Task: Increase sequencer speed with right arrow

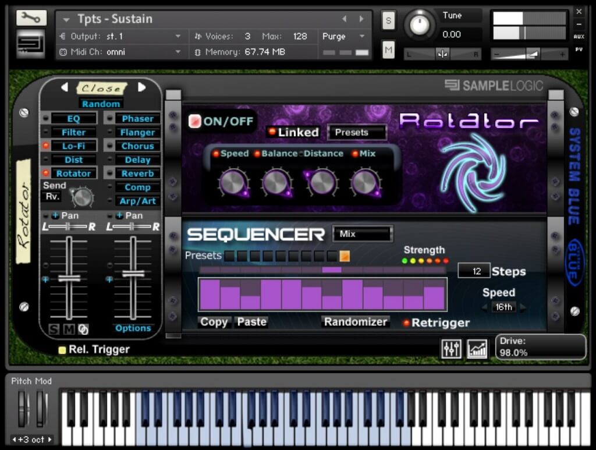Action: tap(523, 307)
